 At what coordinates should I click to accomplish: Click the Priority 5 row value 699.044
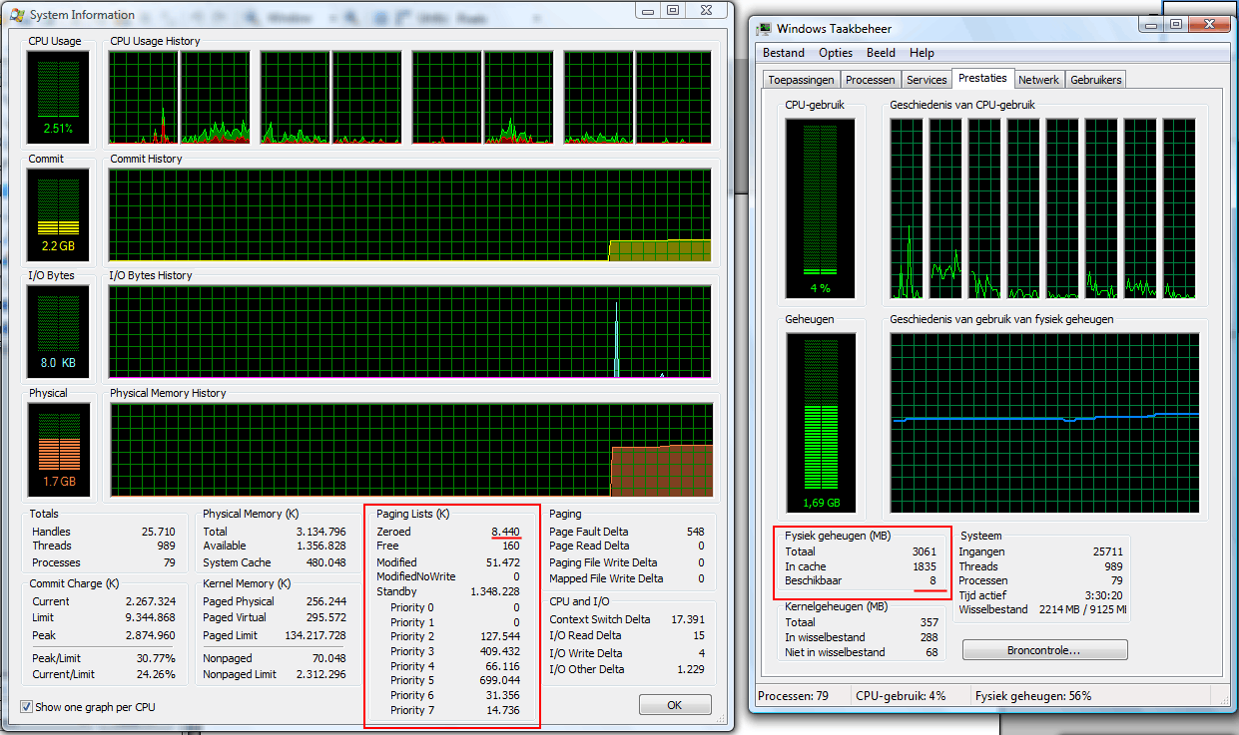click(500, 680)
